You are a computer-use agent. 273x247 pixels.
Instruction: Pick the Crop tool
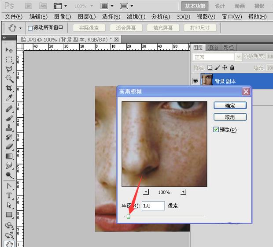[9, 89]
